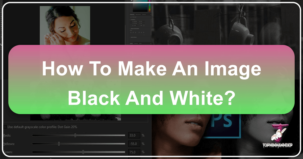Click the Align horizontal centers icon
Image resolution: width=303 pixels, height=159 pixels.
pos(133,32)
